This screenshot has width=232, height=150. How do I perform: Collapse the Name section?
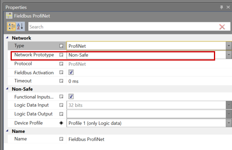coord(7,131)
